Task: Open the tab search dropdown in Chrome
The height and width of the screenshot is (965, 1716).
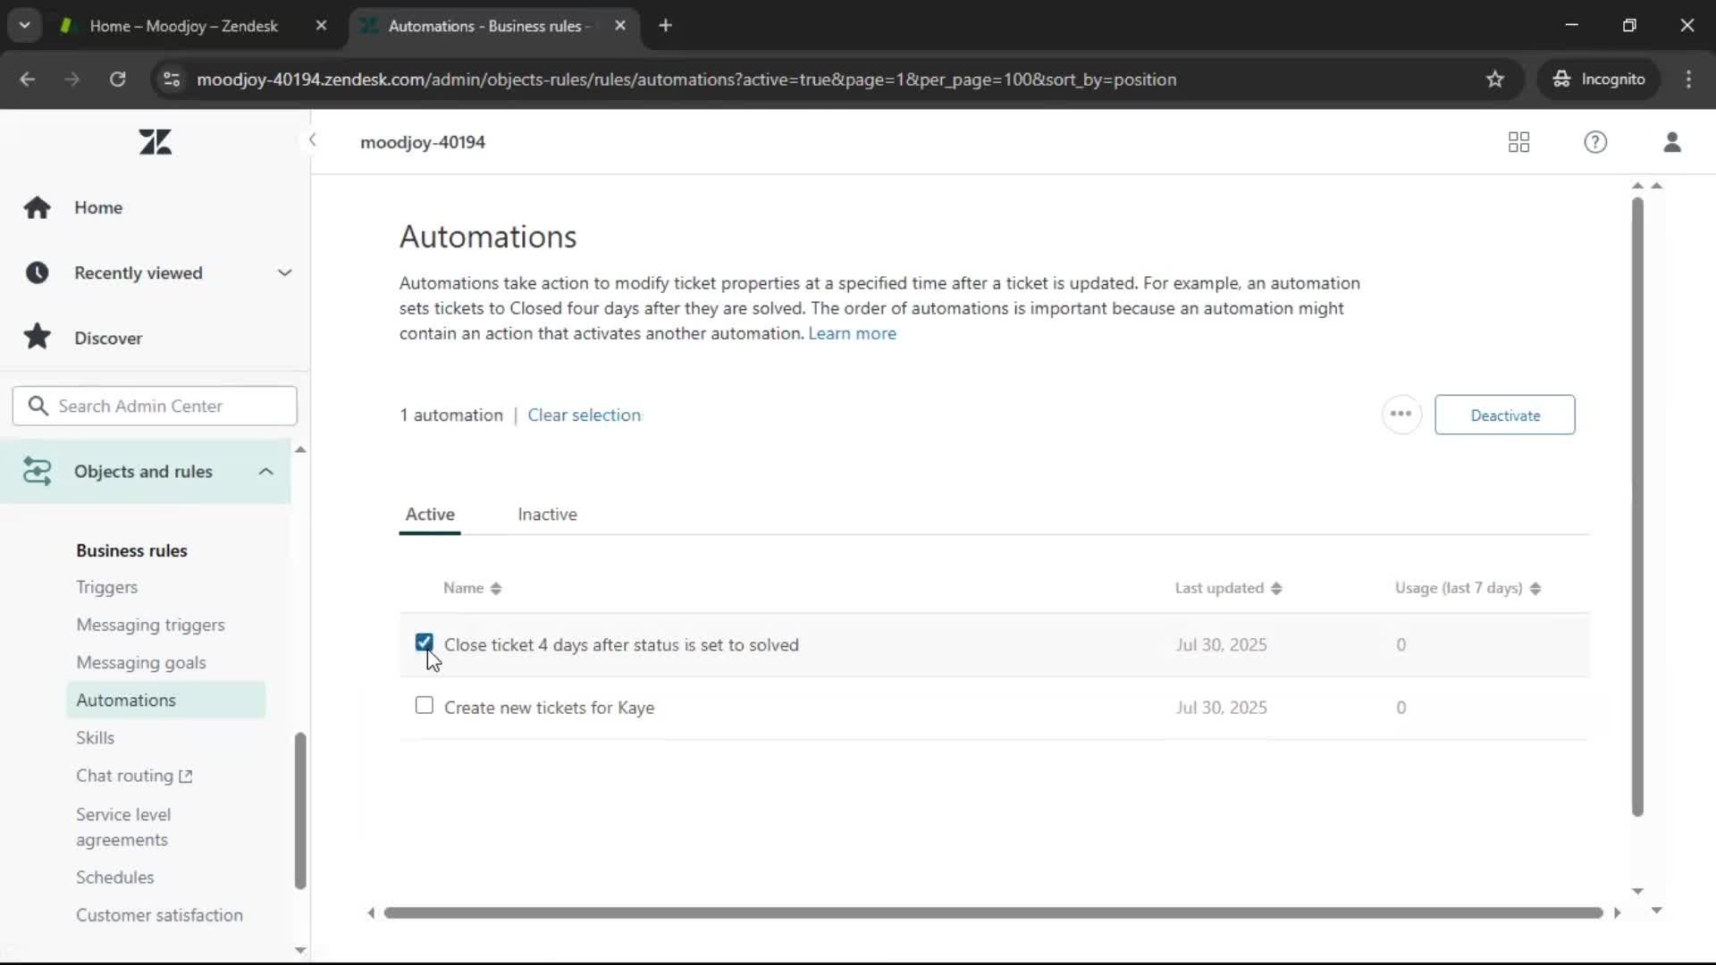Action: (25, 26)
